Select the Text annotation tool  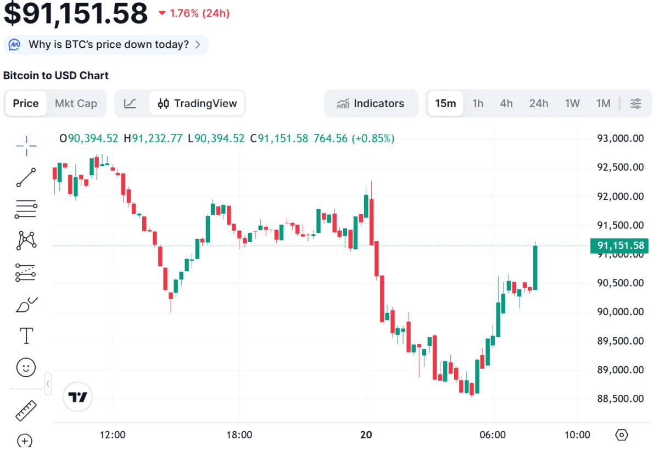26,336
